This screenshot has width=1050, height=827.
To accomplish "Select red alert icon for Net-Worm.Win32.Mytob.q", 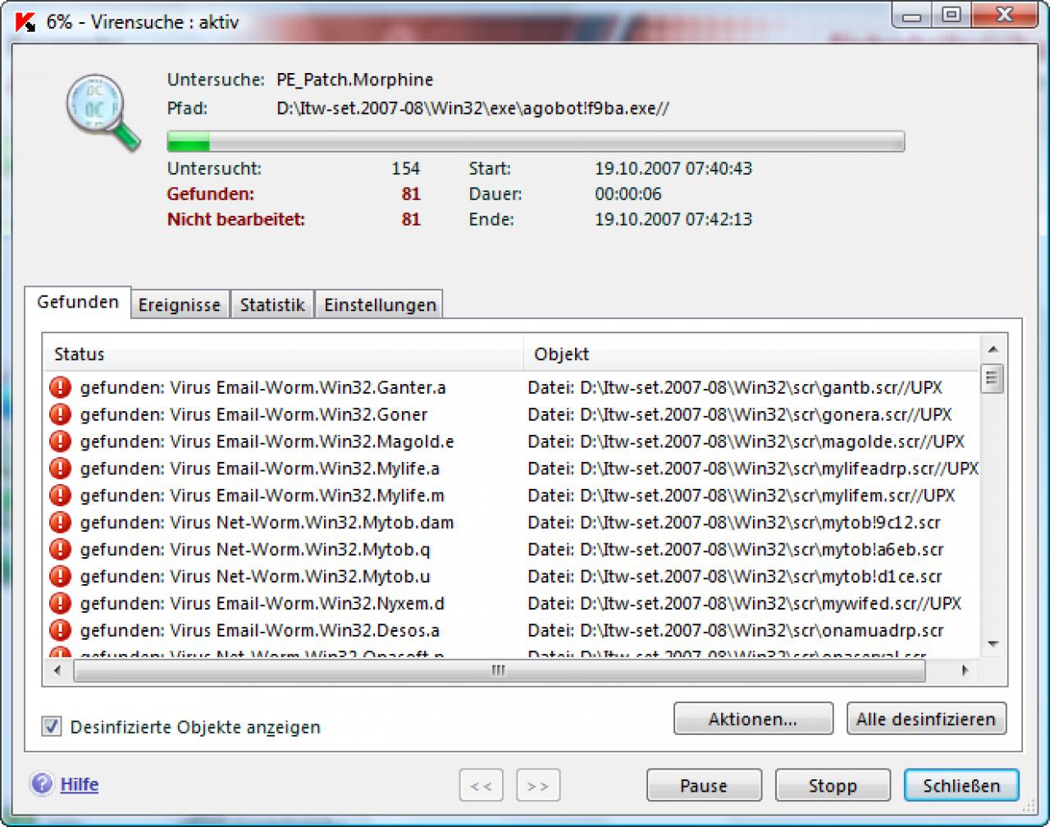I will [61, 550].
